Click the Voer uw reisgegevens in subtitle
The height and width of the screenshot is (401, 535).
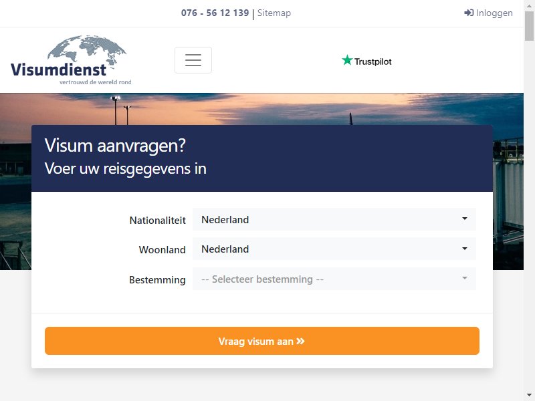126,169
